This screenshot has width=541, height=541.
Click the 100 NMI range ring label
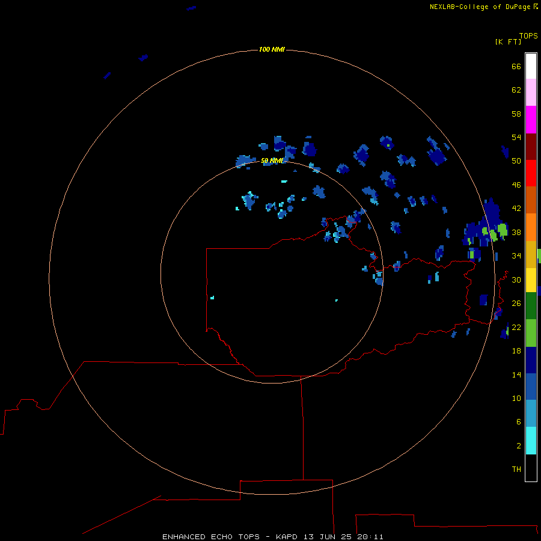click(272, 49)
